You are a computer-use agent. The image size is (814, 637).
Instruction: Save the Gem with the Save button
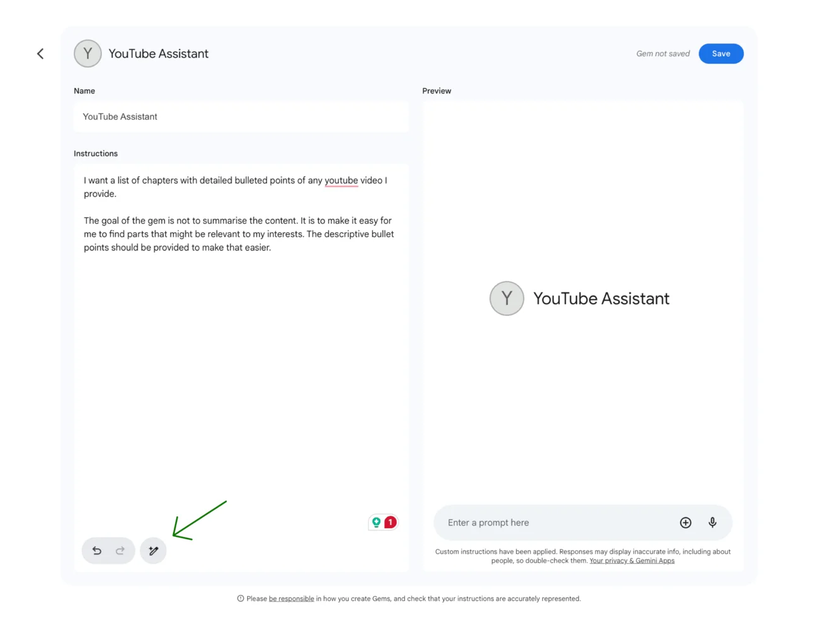[x=721, y=54]
